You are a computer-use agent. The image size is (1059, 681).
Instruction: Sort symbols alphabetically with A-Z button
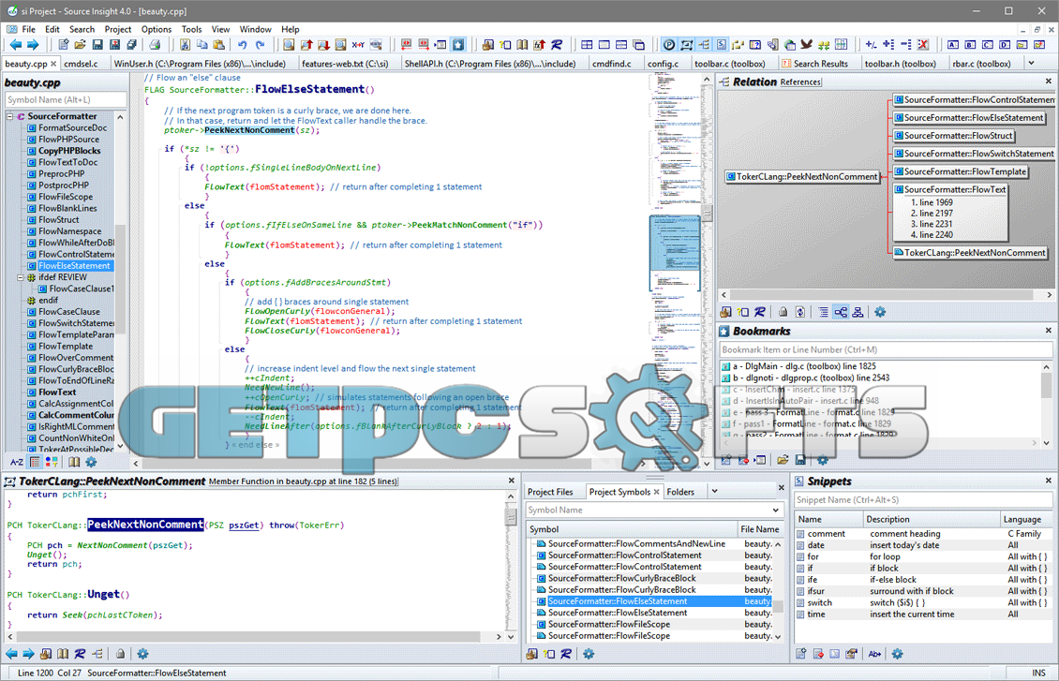tap(16, 463)
